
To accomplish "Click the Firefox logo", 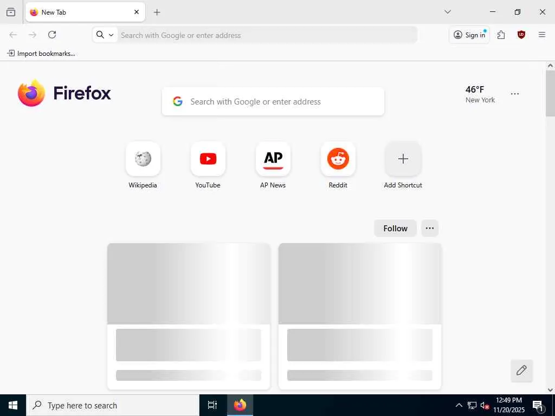I will click(64, 93).
